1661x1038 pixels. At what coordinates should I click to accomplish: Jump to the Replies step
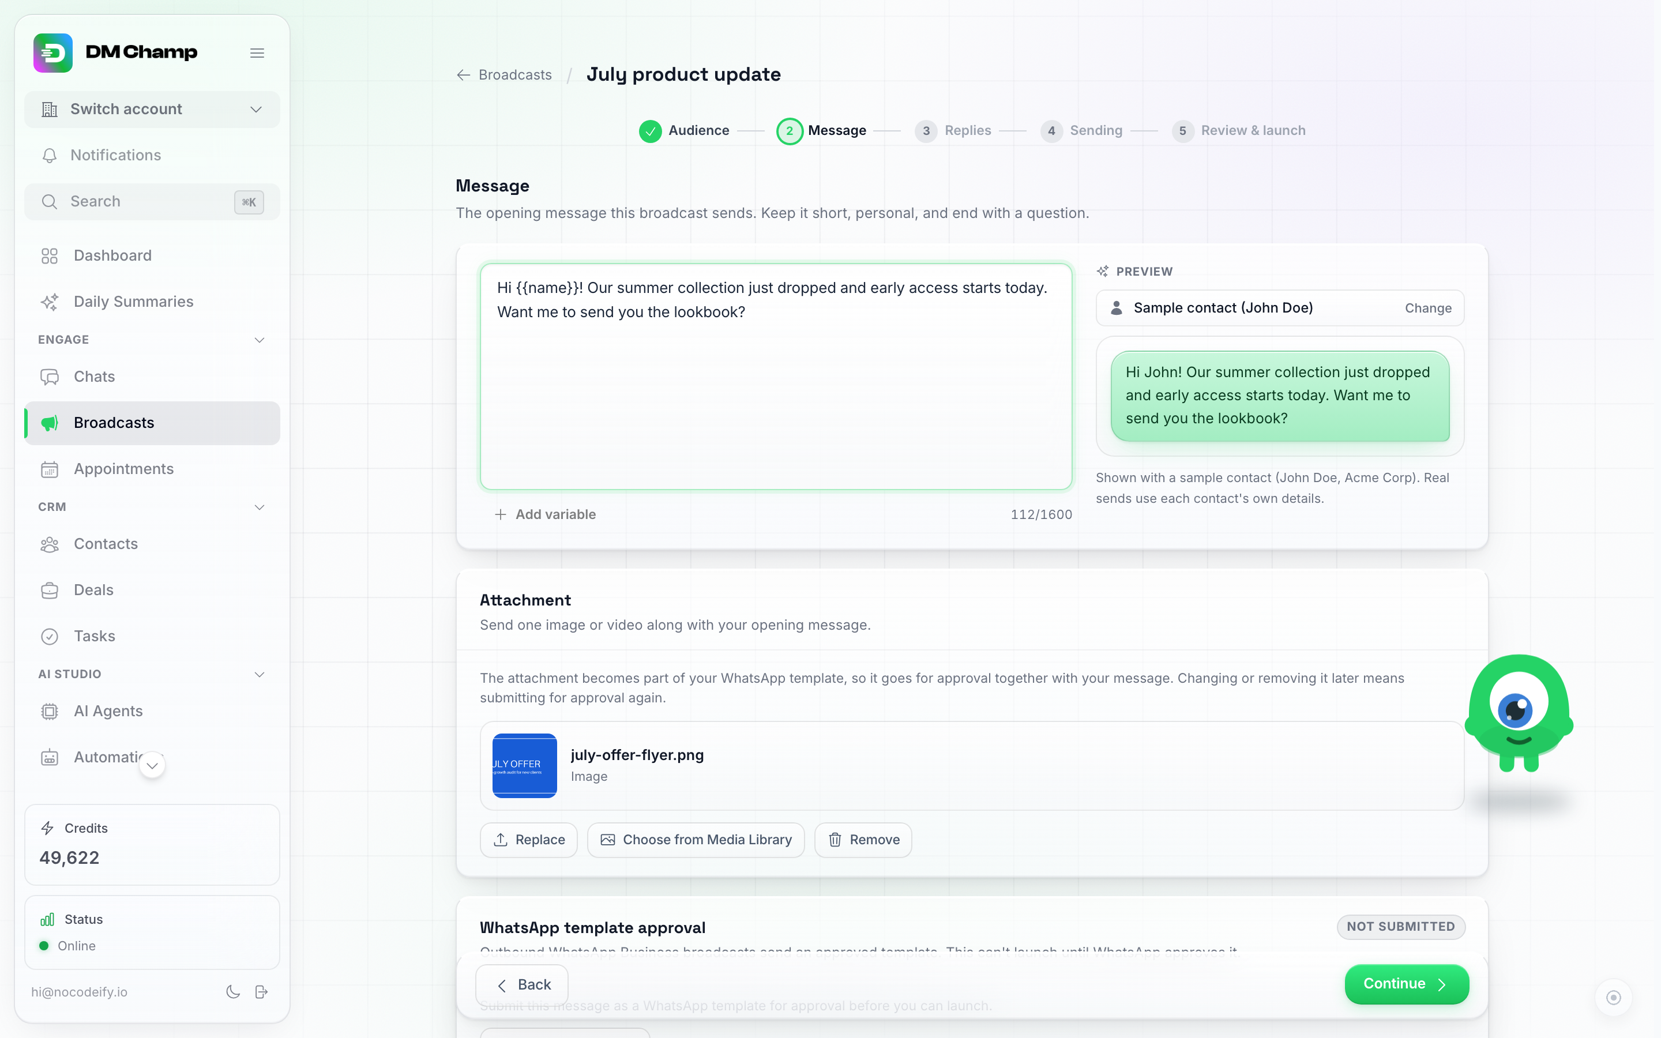(953, 130)
